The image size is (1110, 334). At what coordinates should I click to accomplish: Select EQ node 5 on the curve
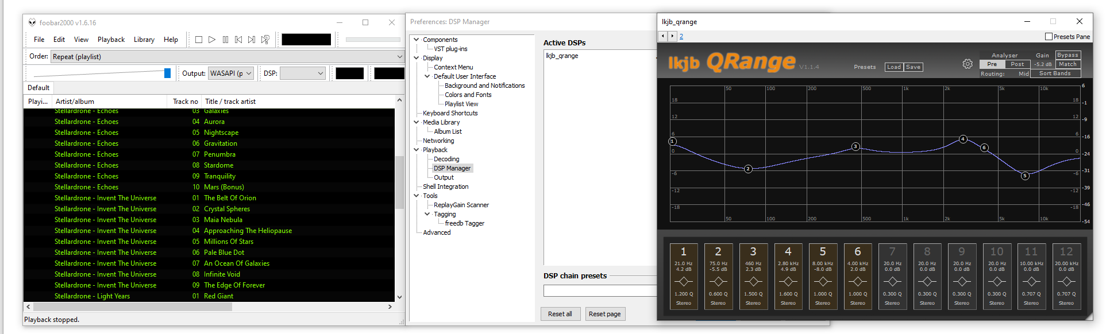tap(1025, 176)
